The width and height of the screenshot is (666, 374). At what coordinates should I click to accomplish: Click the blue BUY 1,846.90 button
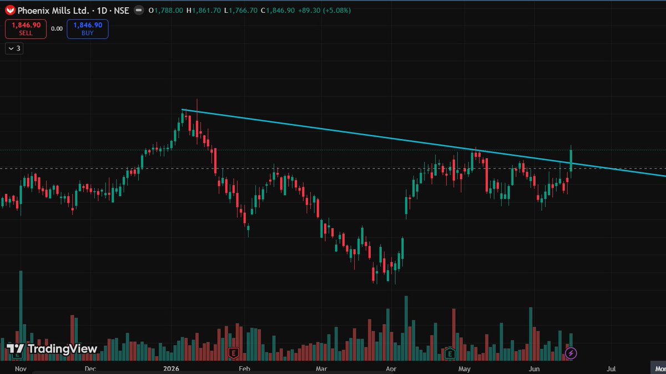pyautogui.click(x=88, y=29)
